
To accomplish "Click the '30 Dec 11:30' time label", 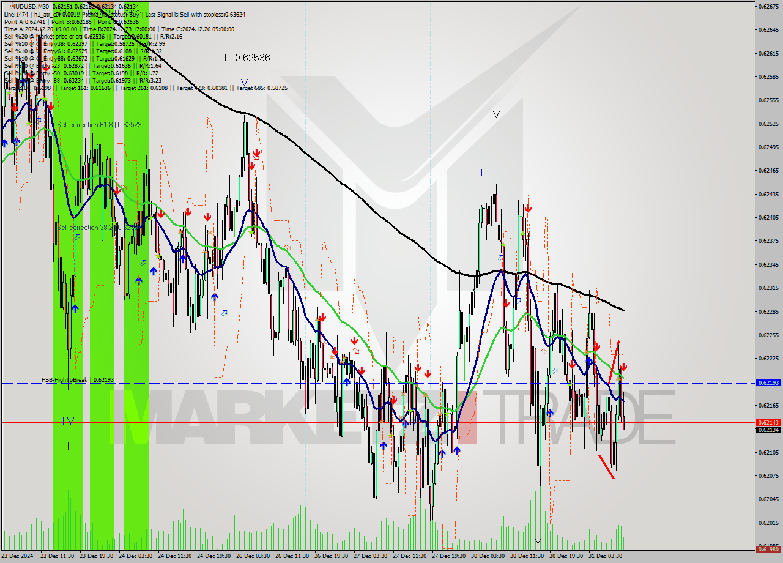I will click(x=527, y=556).
